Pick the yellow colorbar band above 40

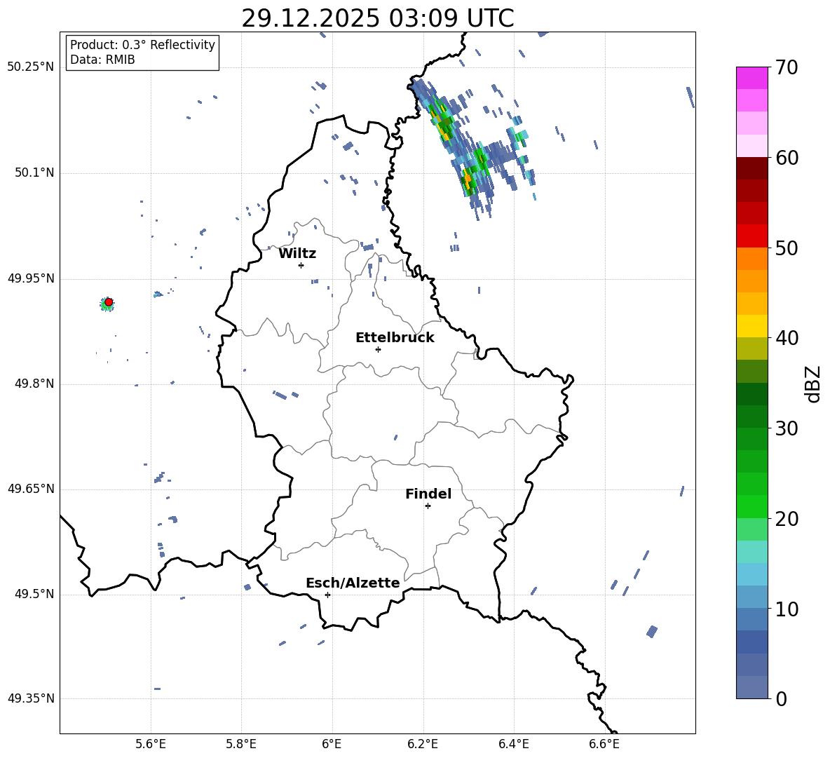tap(751, 326)
